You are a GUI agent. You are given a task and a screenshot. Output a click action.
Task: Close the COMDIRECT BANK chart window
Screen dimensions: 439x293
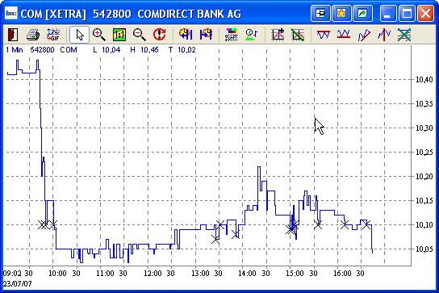point(425,13)
